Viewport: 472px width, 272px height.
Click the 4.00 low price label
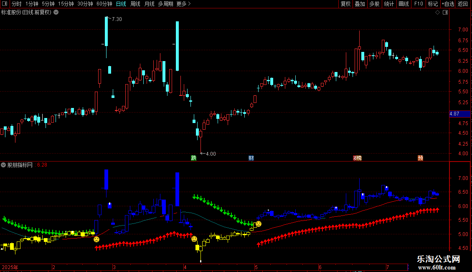(x=211, y=154)
